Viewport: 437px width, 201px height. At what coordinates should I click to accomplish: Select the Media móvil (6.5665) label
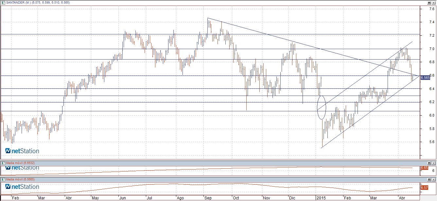pyautogui.click(x=20, y=179)
